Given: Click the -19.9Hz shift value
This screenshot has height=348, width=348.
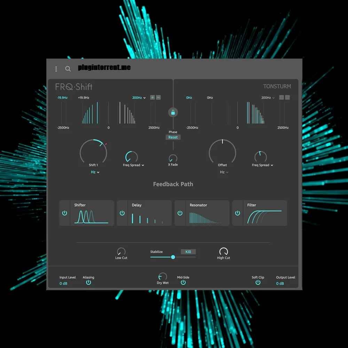Looking at the screenshot, I should tap(62, 98).
